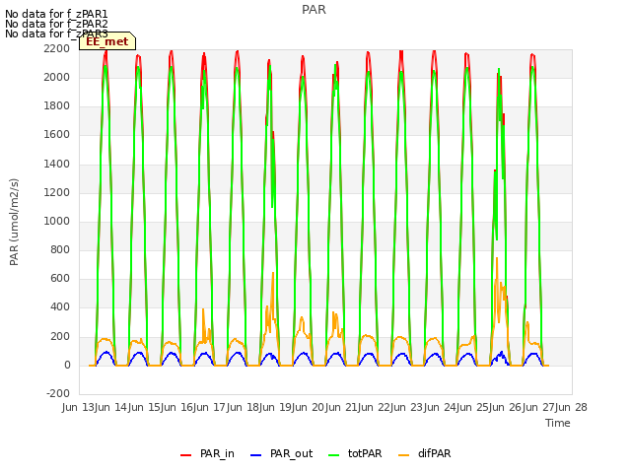Click the y-axis tick 400
Viewport: 631px width, 473px height.
(x=60, y=306)
